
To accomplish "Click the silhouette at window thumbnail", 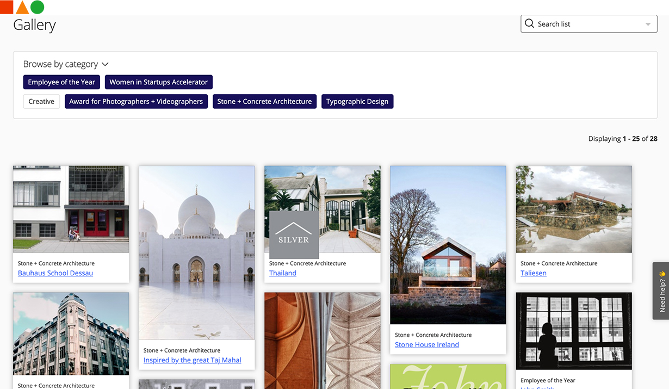I will 573,331.
